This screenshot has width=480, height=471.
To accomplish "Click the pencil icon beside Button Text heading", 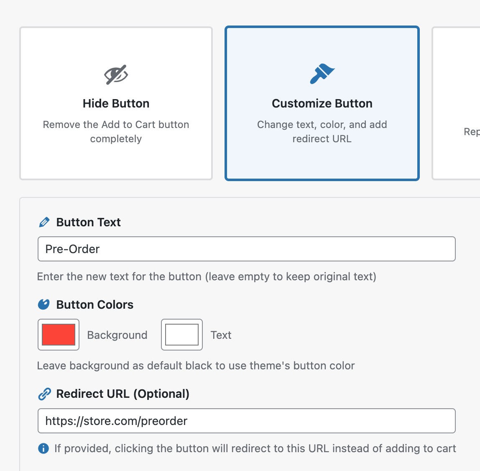I will click(x=44, y=222).
